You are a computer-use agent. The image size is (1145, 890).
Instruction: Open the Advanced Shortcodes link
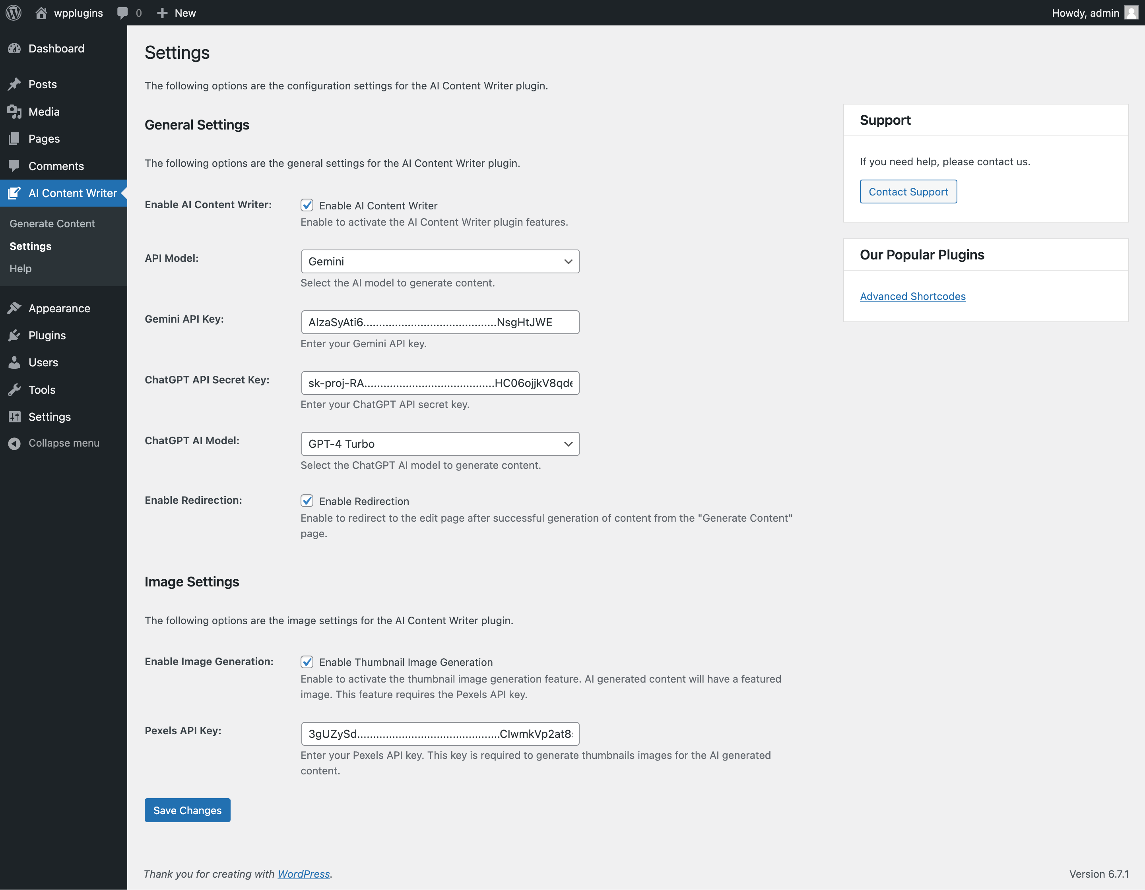(x=912, y=296)
